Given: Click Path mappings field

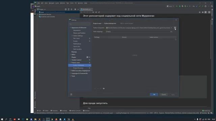Looking at the screenshot, I should click(x=139, y=32).
